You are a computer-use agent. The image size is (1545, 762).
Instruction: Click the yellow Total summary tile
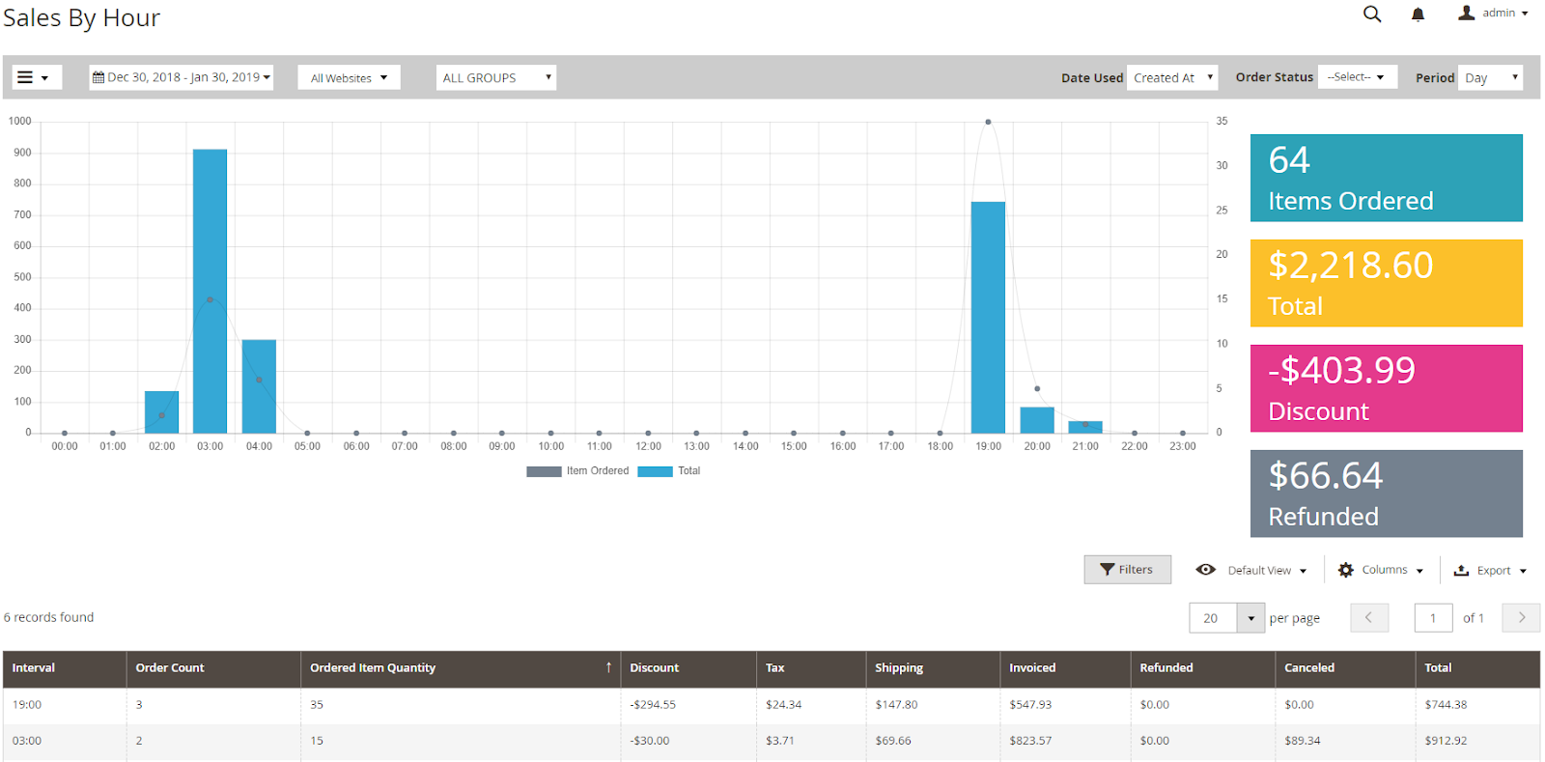[1386, 283]
